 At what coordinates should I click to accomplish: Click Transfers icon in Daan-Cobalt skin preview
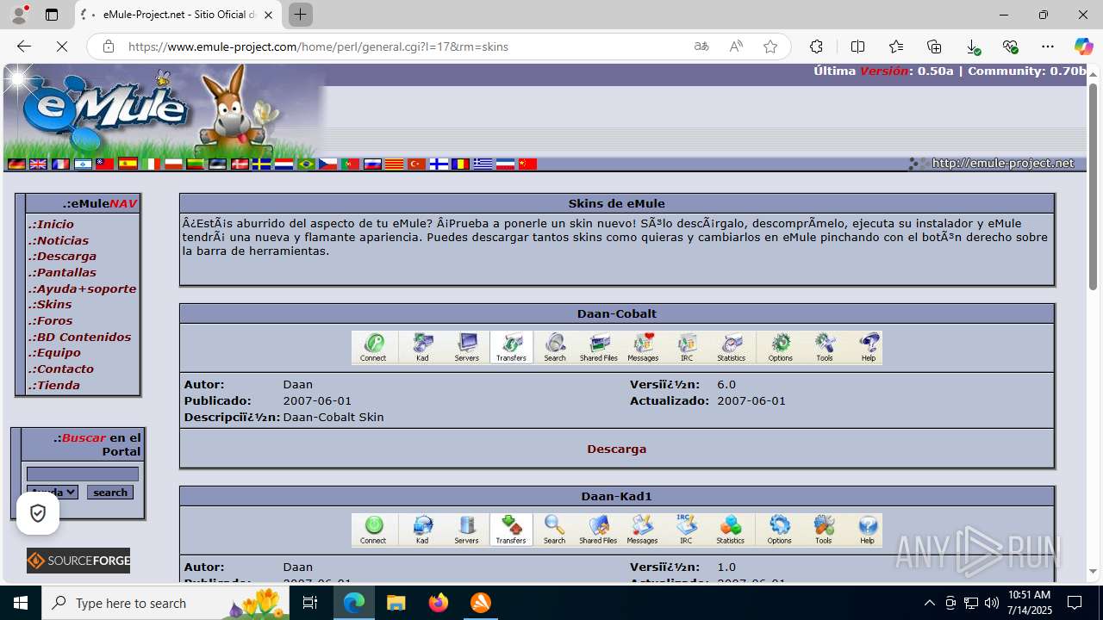pyautogui.click(x=511, y=347)
